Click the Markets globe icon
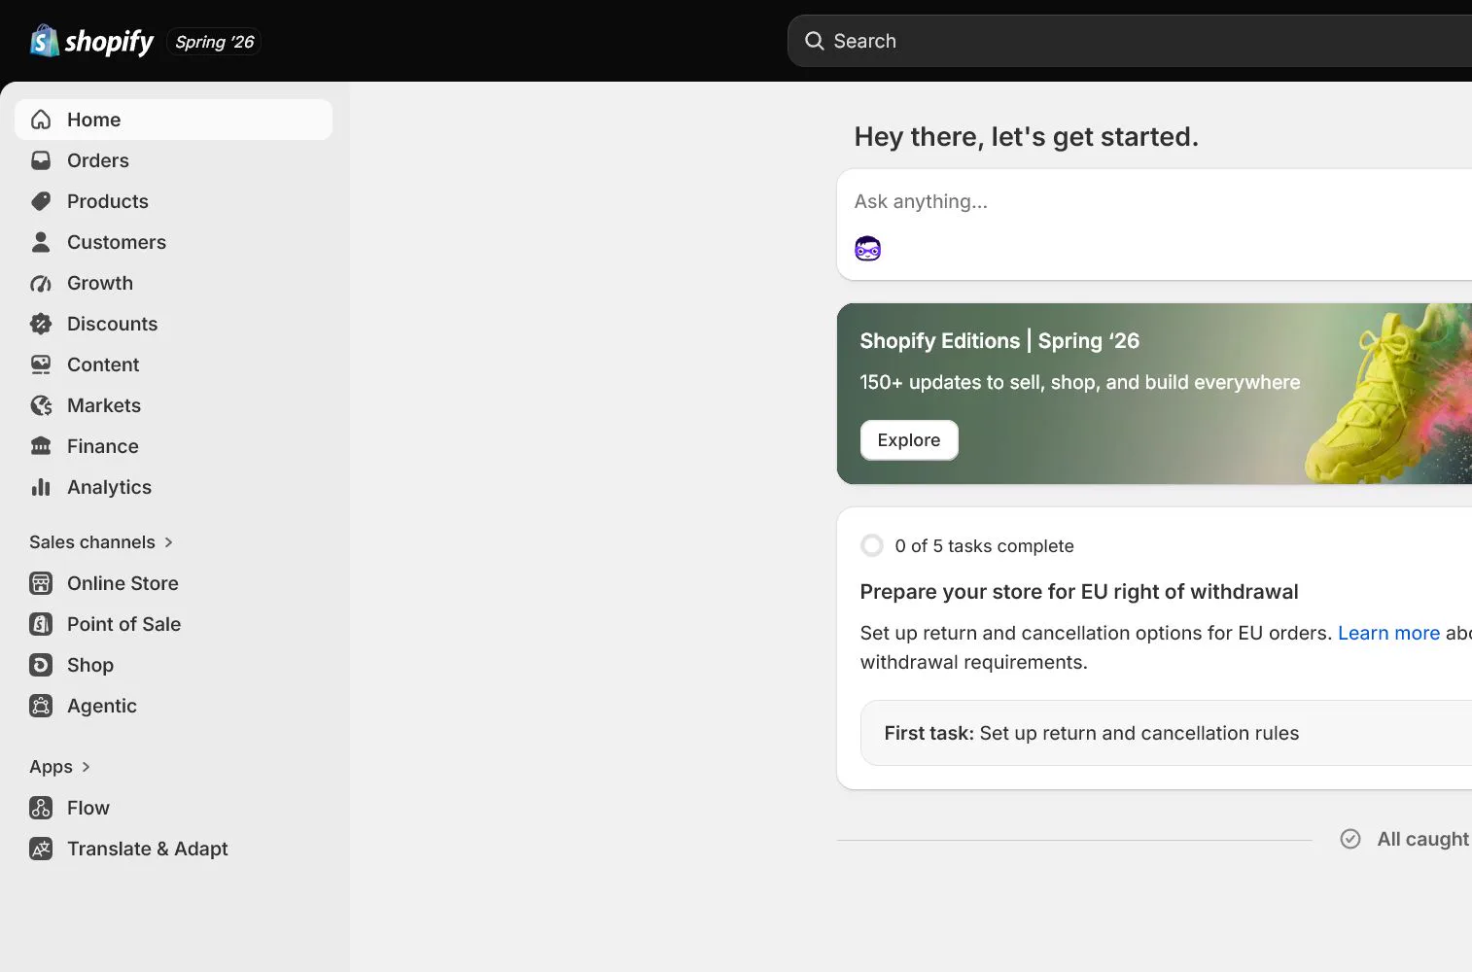The width and height of the screenshot is (1472, 972). pyautogui.click(x=41, y=405)
